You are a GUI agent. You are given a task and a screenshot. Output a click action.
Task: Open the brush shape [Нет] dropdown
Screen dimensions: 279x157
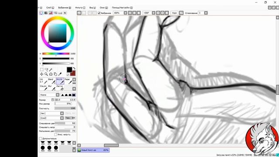[x=51, y=113]
